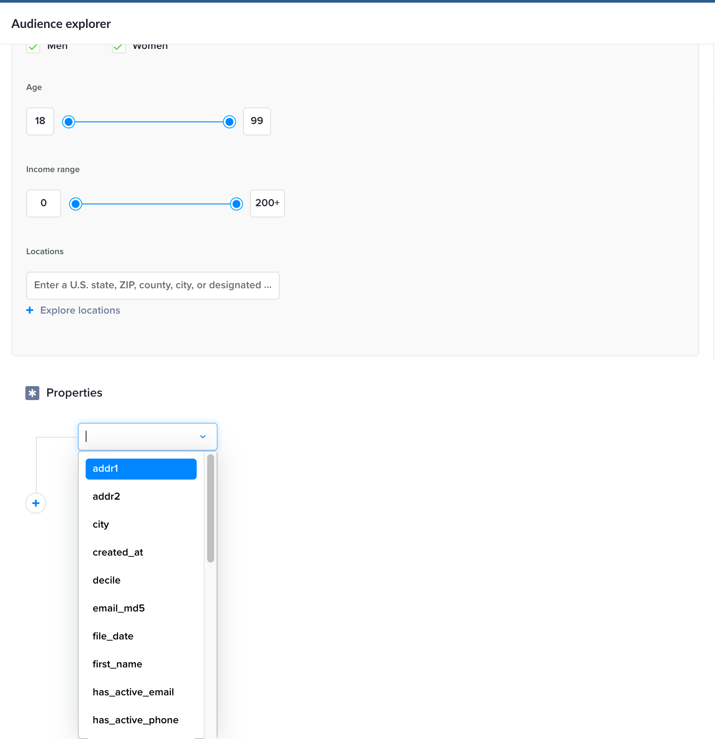Click the round plus add-property button

click(x=36, y=503)
